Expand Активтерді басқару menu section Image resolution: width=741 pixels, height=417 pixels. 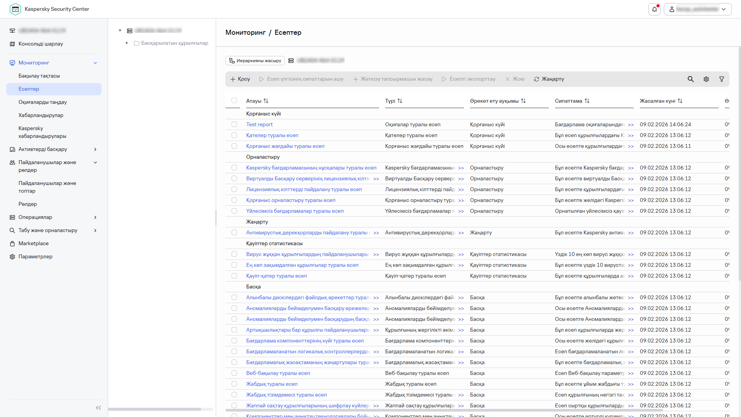[95, 149]
